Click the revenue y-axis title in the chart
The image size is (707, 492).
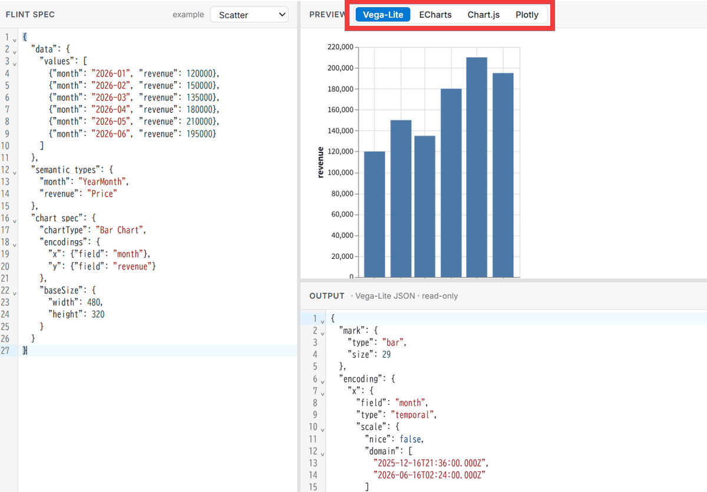[x=321, y=162]
